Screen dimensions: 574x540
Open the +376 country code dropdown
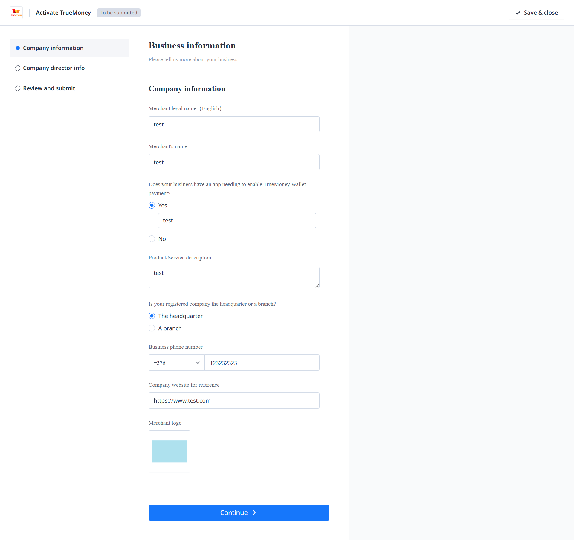pyautogui.click(x=176, y=362)
